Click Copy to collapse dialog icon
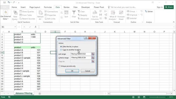The width and height of the screenshot is (176, 99). (x=93, y=61)
